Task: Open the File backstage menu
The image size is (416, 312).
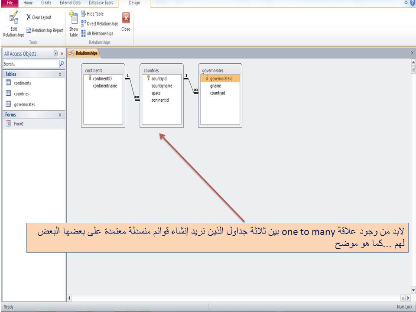Action: (9, 3)
